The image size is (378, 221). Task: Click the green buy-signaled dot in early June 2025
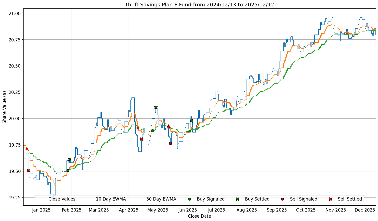pos(190,131)
